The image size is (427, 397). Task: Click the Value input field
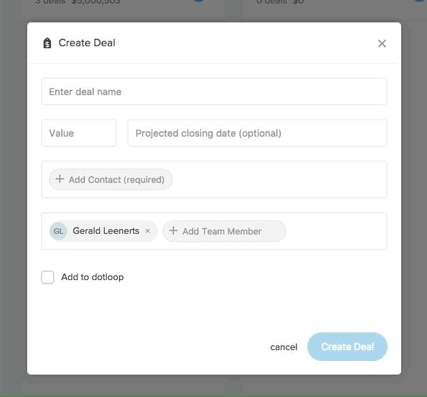79,133
